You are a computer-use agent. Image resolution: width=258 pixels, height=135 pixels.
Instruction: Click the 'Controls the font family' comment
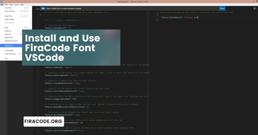click(60, 25)
